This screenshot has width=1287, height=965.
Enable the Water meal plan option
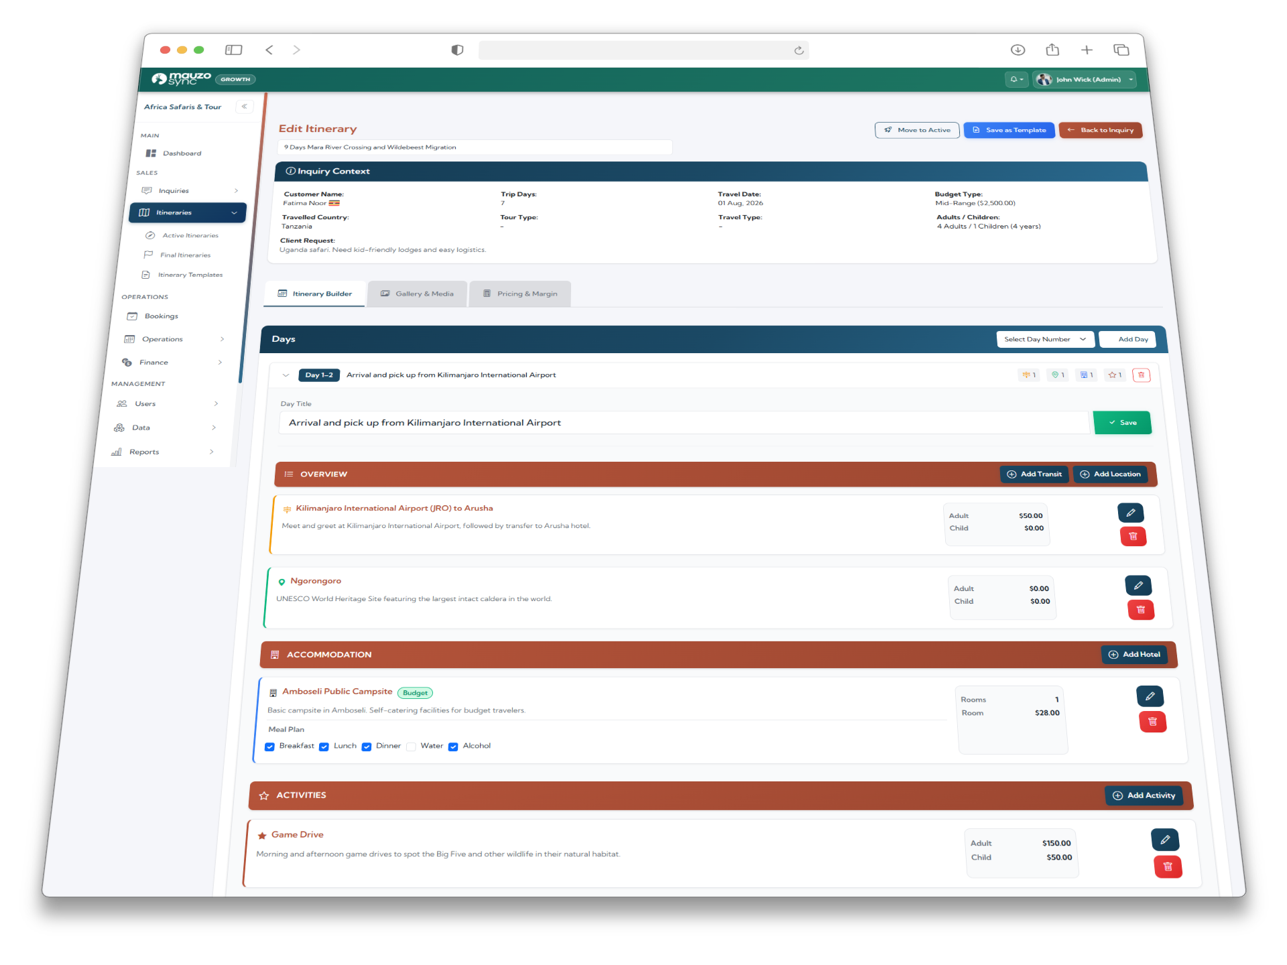click(411, 746)
